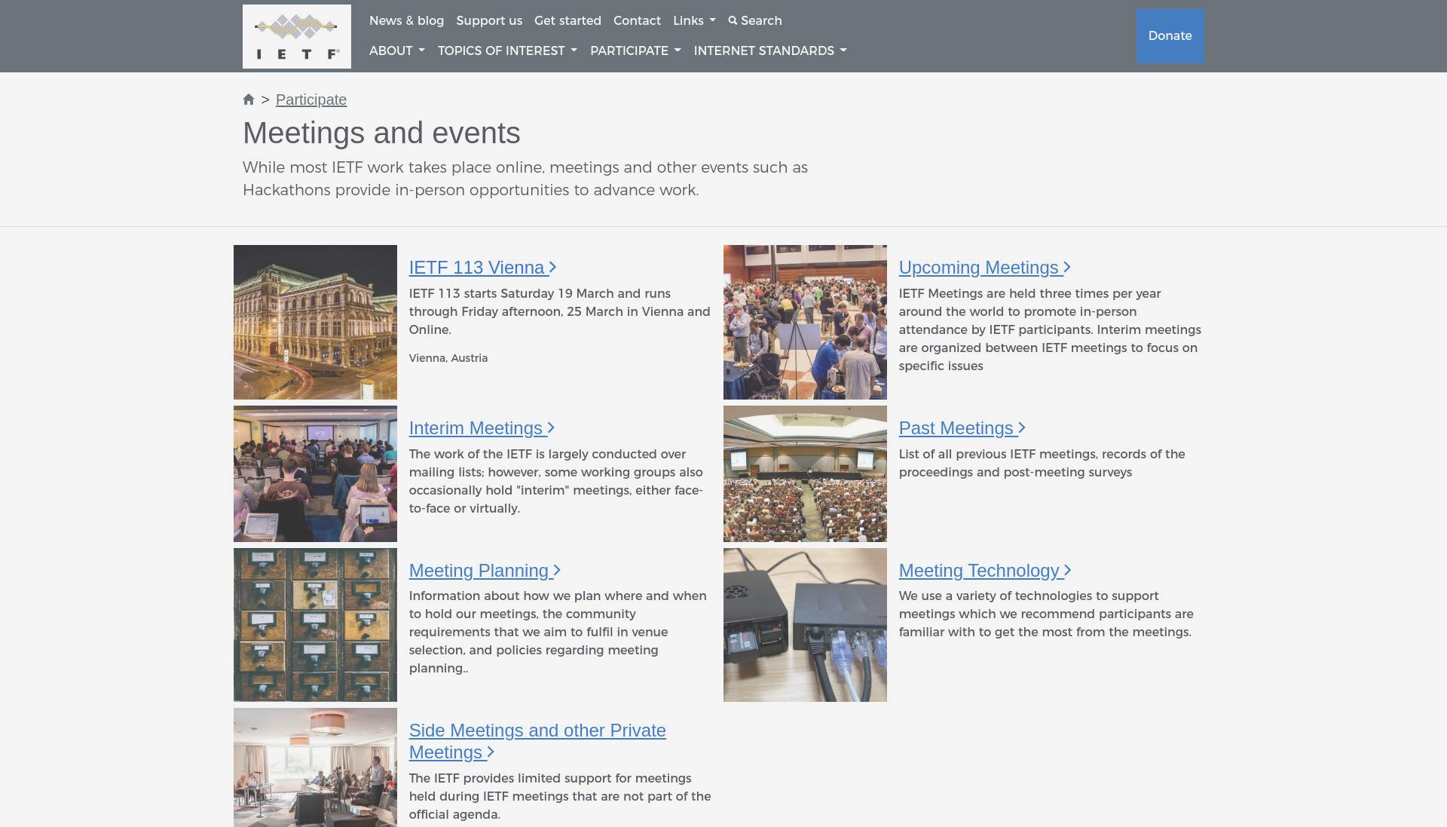Open the Interim Meetings link
The image size is (1447, 827).
[x=482, y=428]
